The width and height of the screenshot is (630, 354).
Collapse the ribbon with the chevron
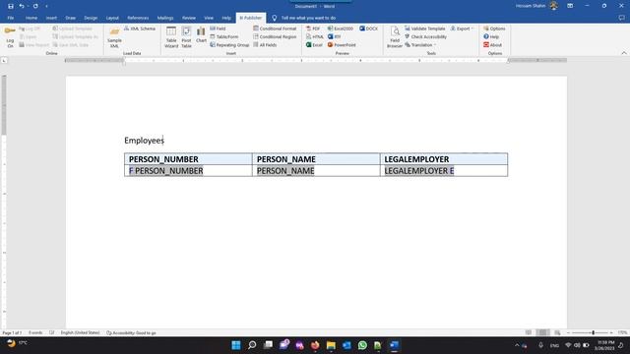tap(623, 53)
